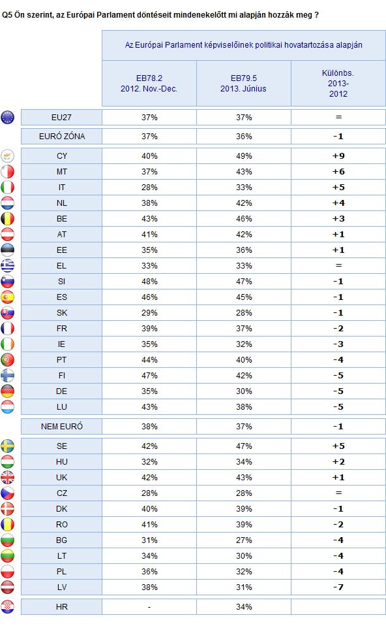The width and height of the screenshot is (386, 626).
Task: Click the Belgium flag beside BE
Action: pyautogui.click(x=8, y=219)
